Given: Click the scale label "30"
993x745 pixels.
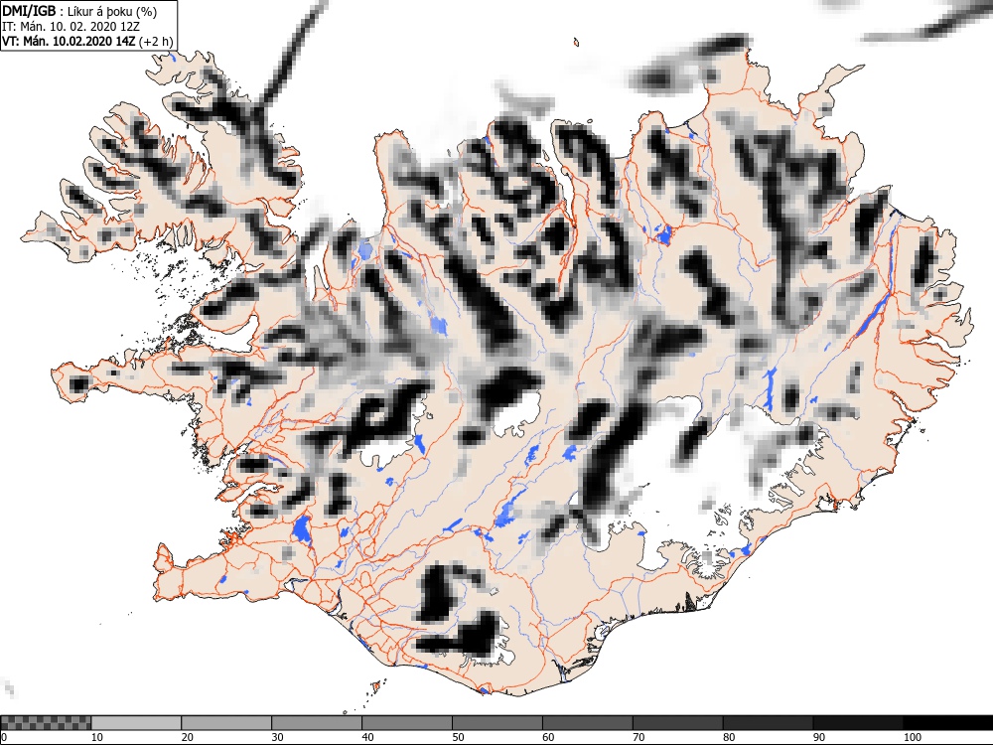Looking at the screenshot, I should click(277, 737).
